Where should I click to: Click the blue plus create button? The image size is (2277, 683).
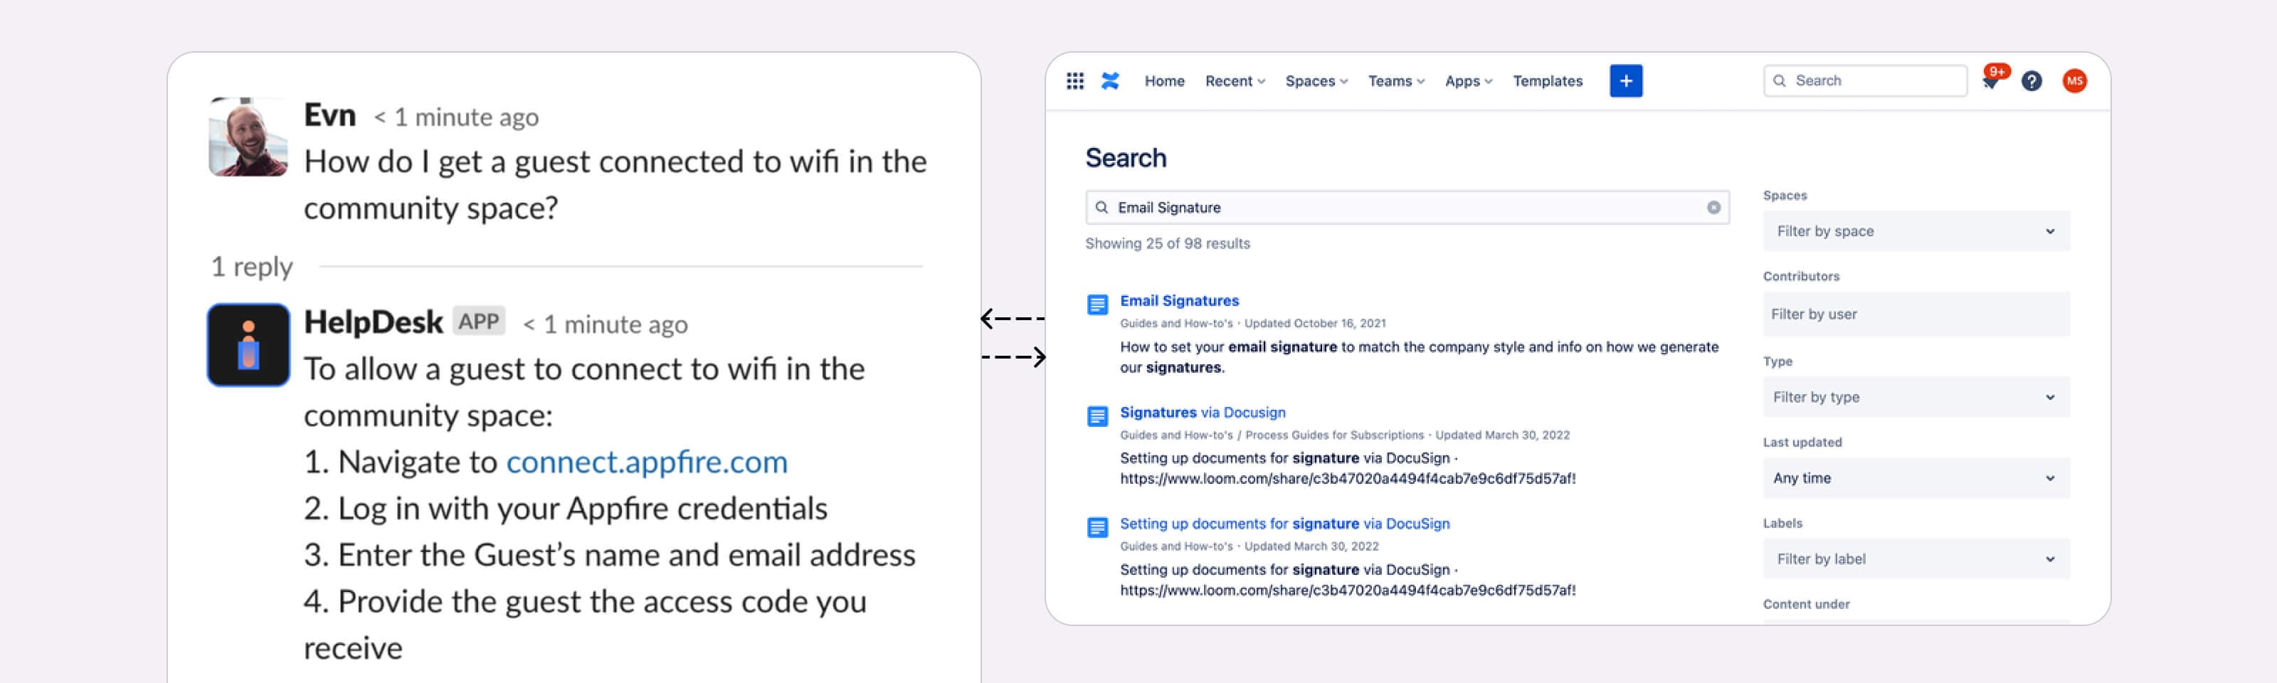click(1625, 81)
